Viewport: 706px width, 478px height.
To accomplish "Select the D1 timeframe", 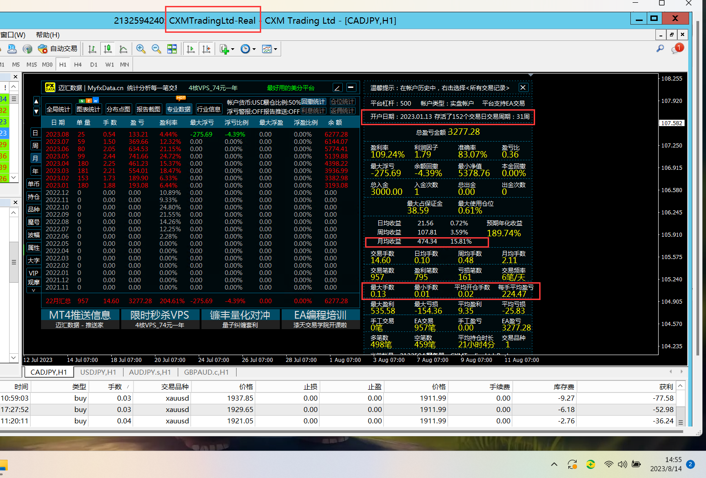I will [x=94, y=65].
